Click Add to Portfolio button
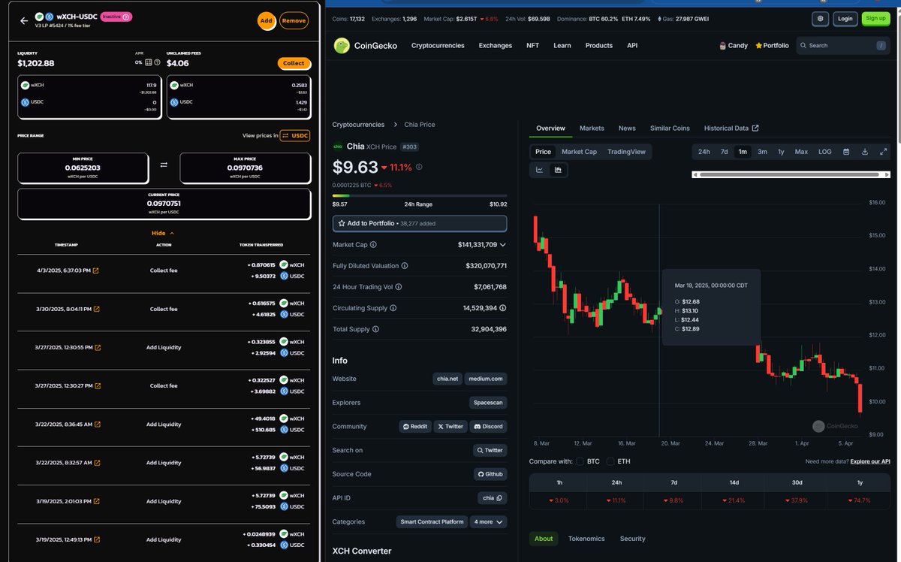 tap(420, 223)
